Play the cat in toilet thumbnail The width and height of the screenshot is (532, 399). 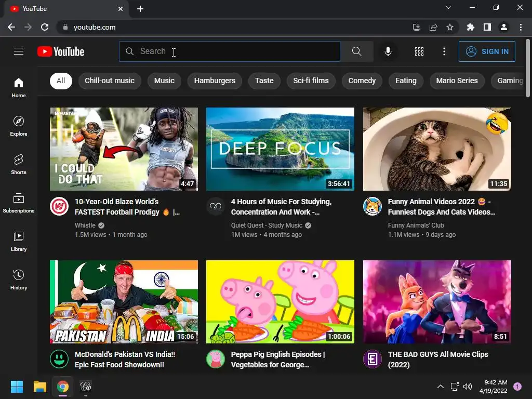click(437, 149)
